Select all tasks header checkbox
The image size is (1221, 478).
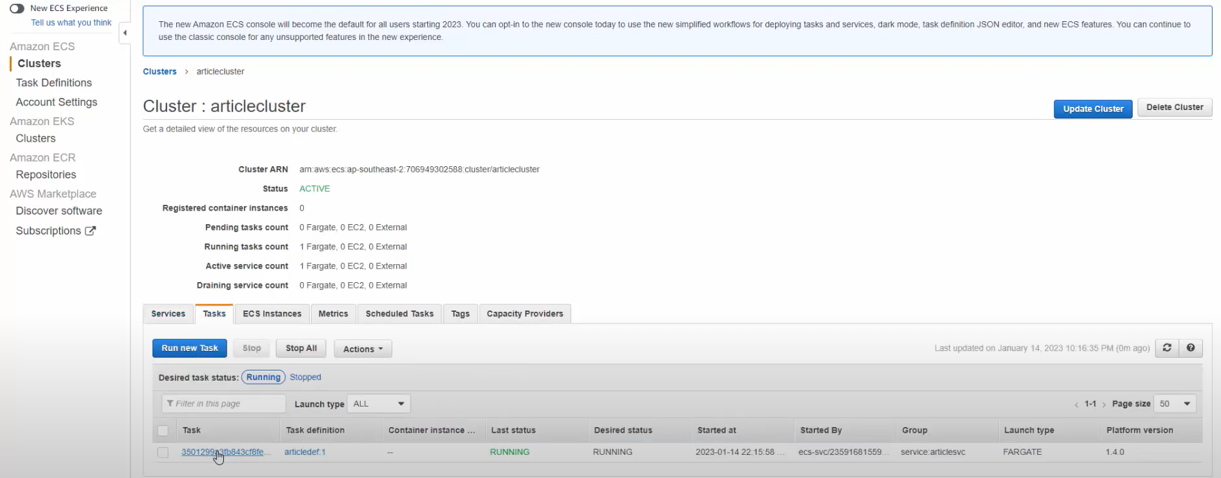click(163, 430)
